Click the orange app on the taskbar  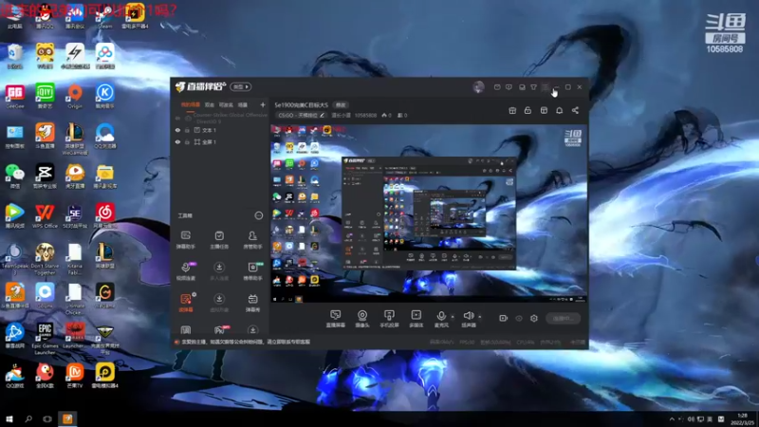tap(67, 418)
